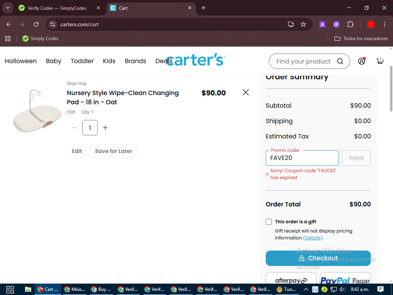Image resolution: width=393 pixels, height=295 pixels.
Task: Click the page vertical scrollbar
Action: (x=391, y=89)
